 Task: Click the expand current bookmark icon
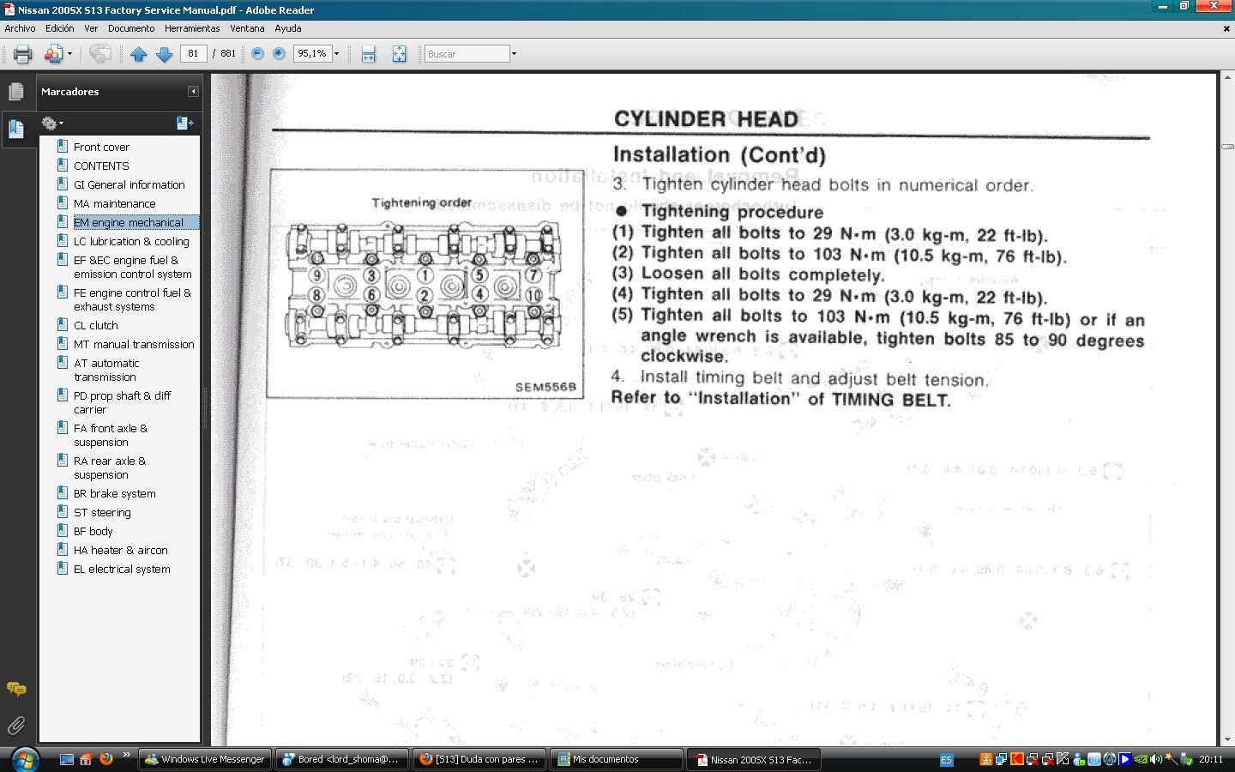(x=184, y=124)
